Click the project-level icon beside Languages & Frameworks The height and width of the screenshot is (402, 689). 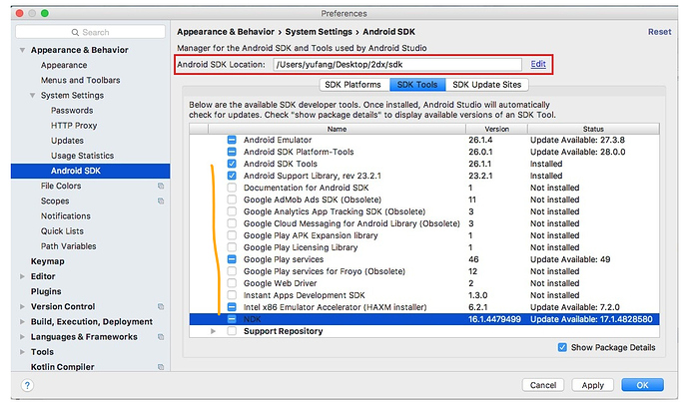pos(161,336)
